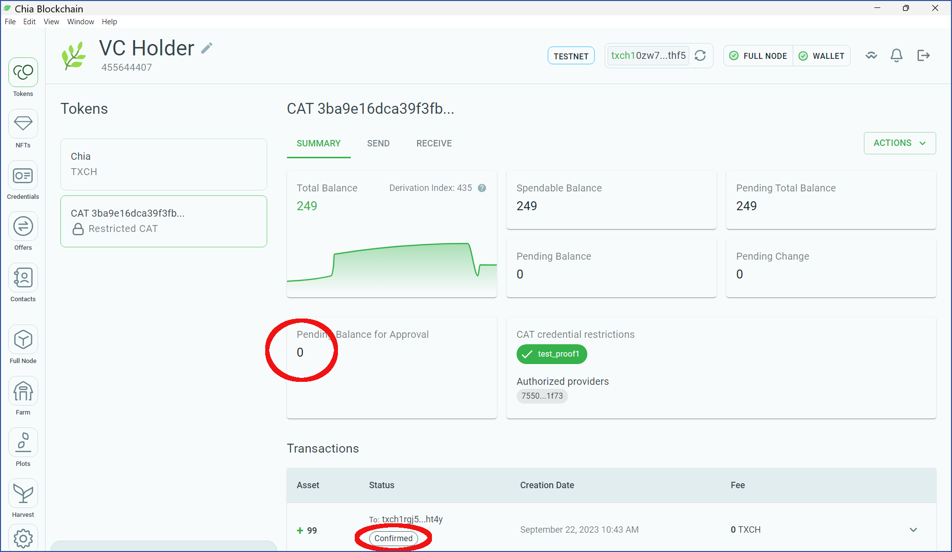Open the Help menu
The height and width of the screenshot is (552, 952).
[x=109, y=22]
